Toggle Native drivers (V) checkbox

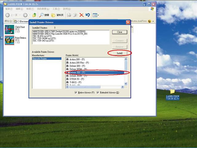(76, 92)
